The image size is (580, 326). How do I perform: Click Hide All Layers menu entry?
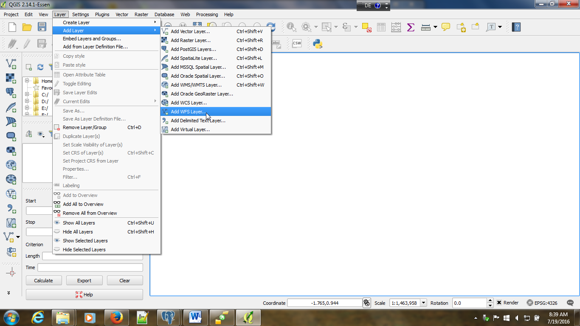click(78, 232)
